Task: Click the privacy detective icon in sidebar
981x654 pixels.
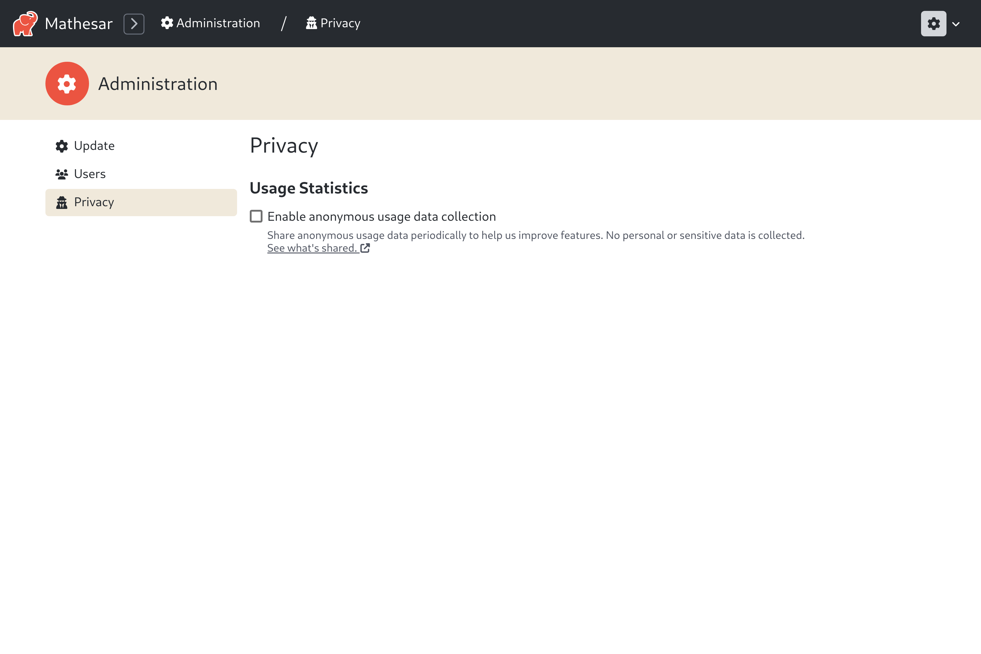Action: point(61,203)
